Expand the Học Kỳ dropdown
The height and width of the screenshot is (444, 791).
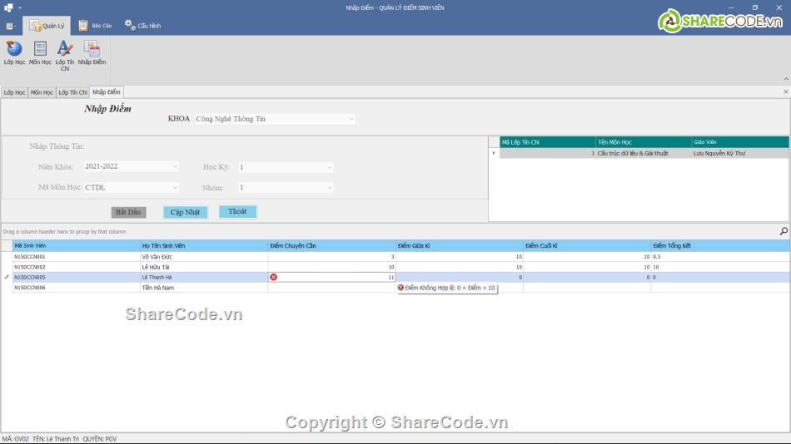click(x=329, y=167)
